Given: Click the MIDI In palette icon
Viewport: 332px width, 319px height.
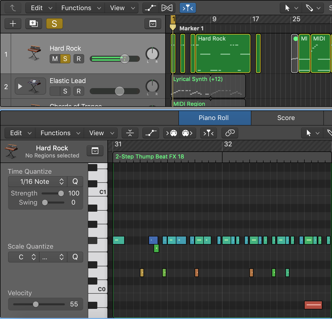Looking at the screenshot, I should 172,133.
